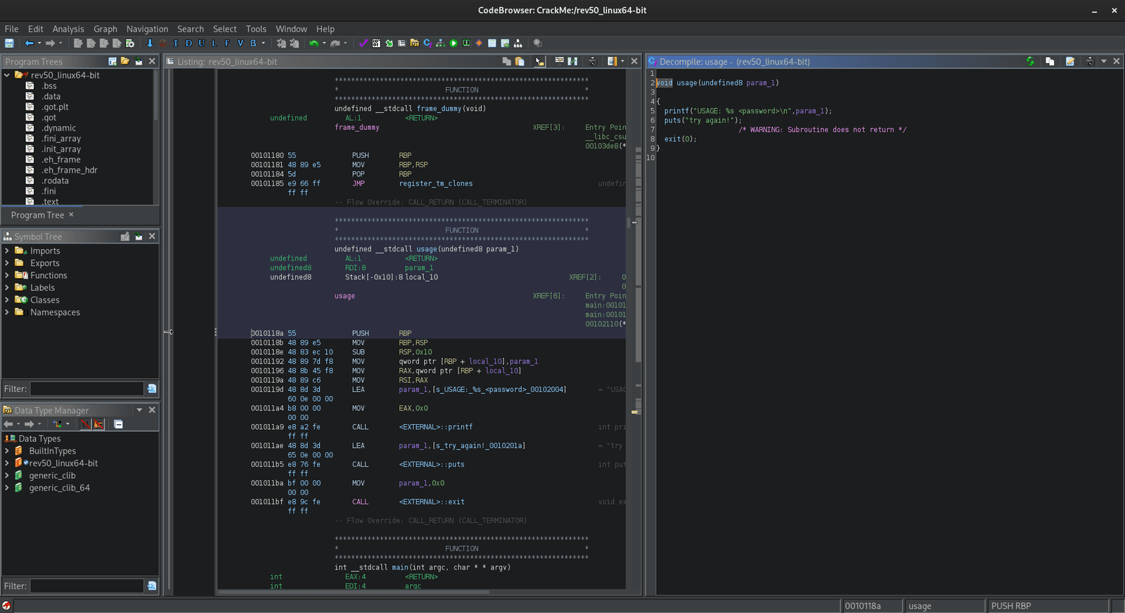Copy decompiler text with the copy icon
This screenshot has height=613, width=1125.
1050,62
